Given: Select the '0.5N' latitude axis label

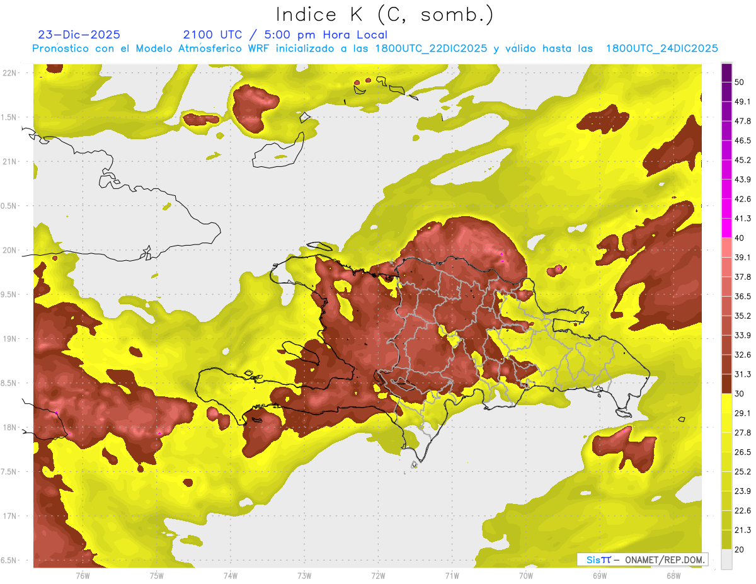Looking at the screenshot, I should coord(9,206).
